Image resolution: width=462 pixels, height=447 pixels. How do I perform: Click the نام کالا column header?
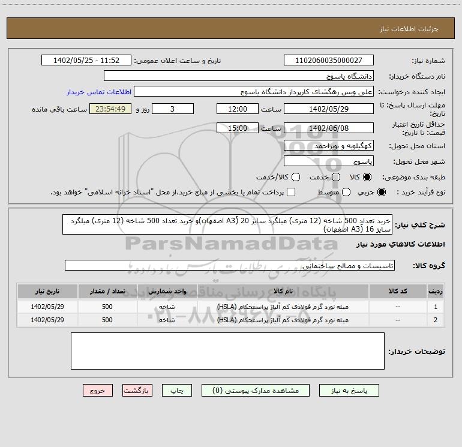(283, 291)
